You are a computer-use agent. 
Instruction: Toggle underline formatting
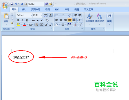click(27, 20)
